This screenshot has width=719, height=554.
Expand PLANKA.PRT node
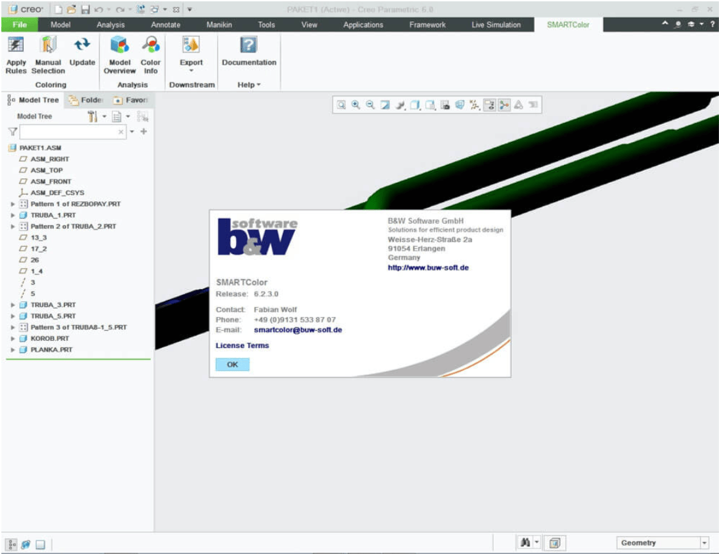point(13,350)
